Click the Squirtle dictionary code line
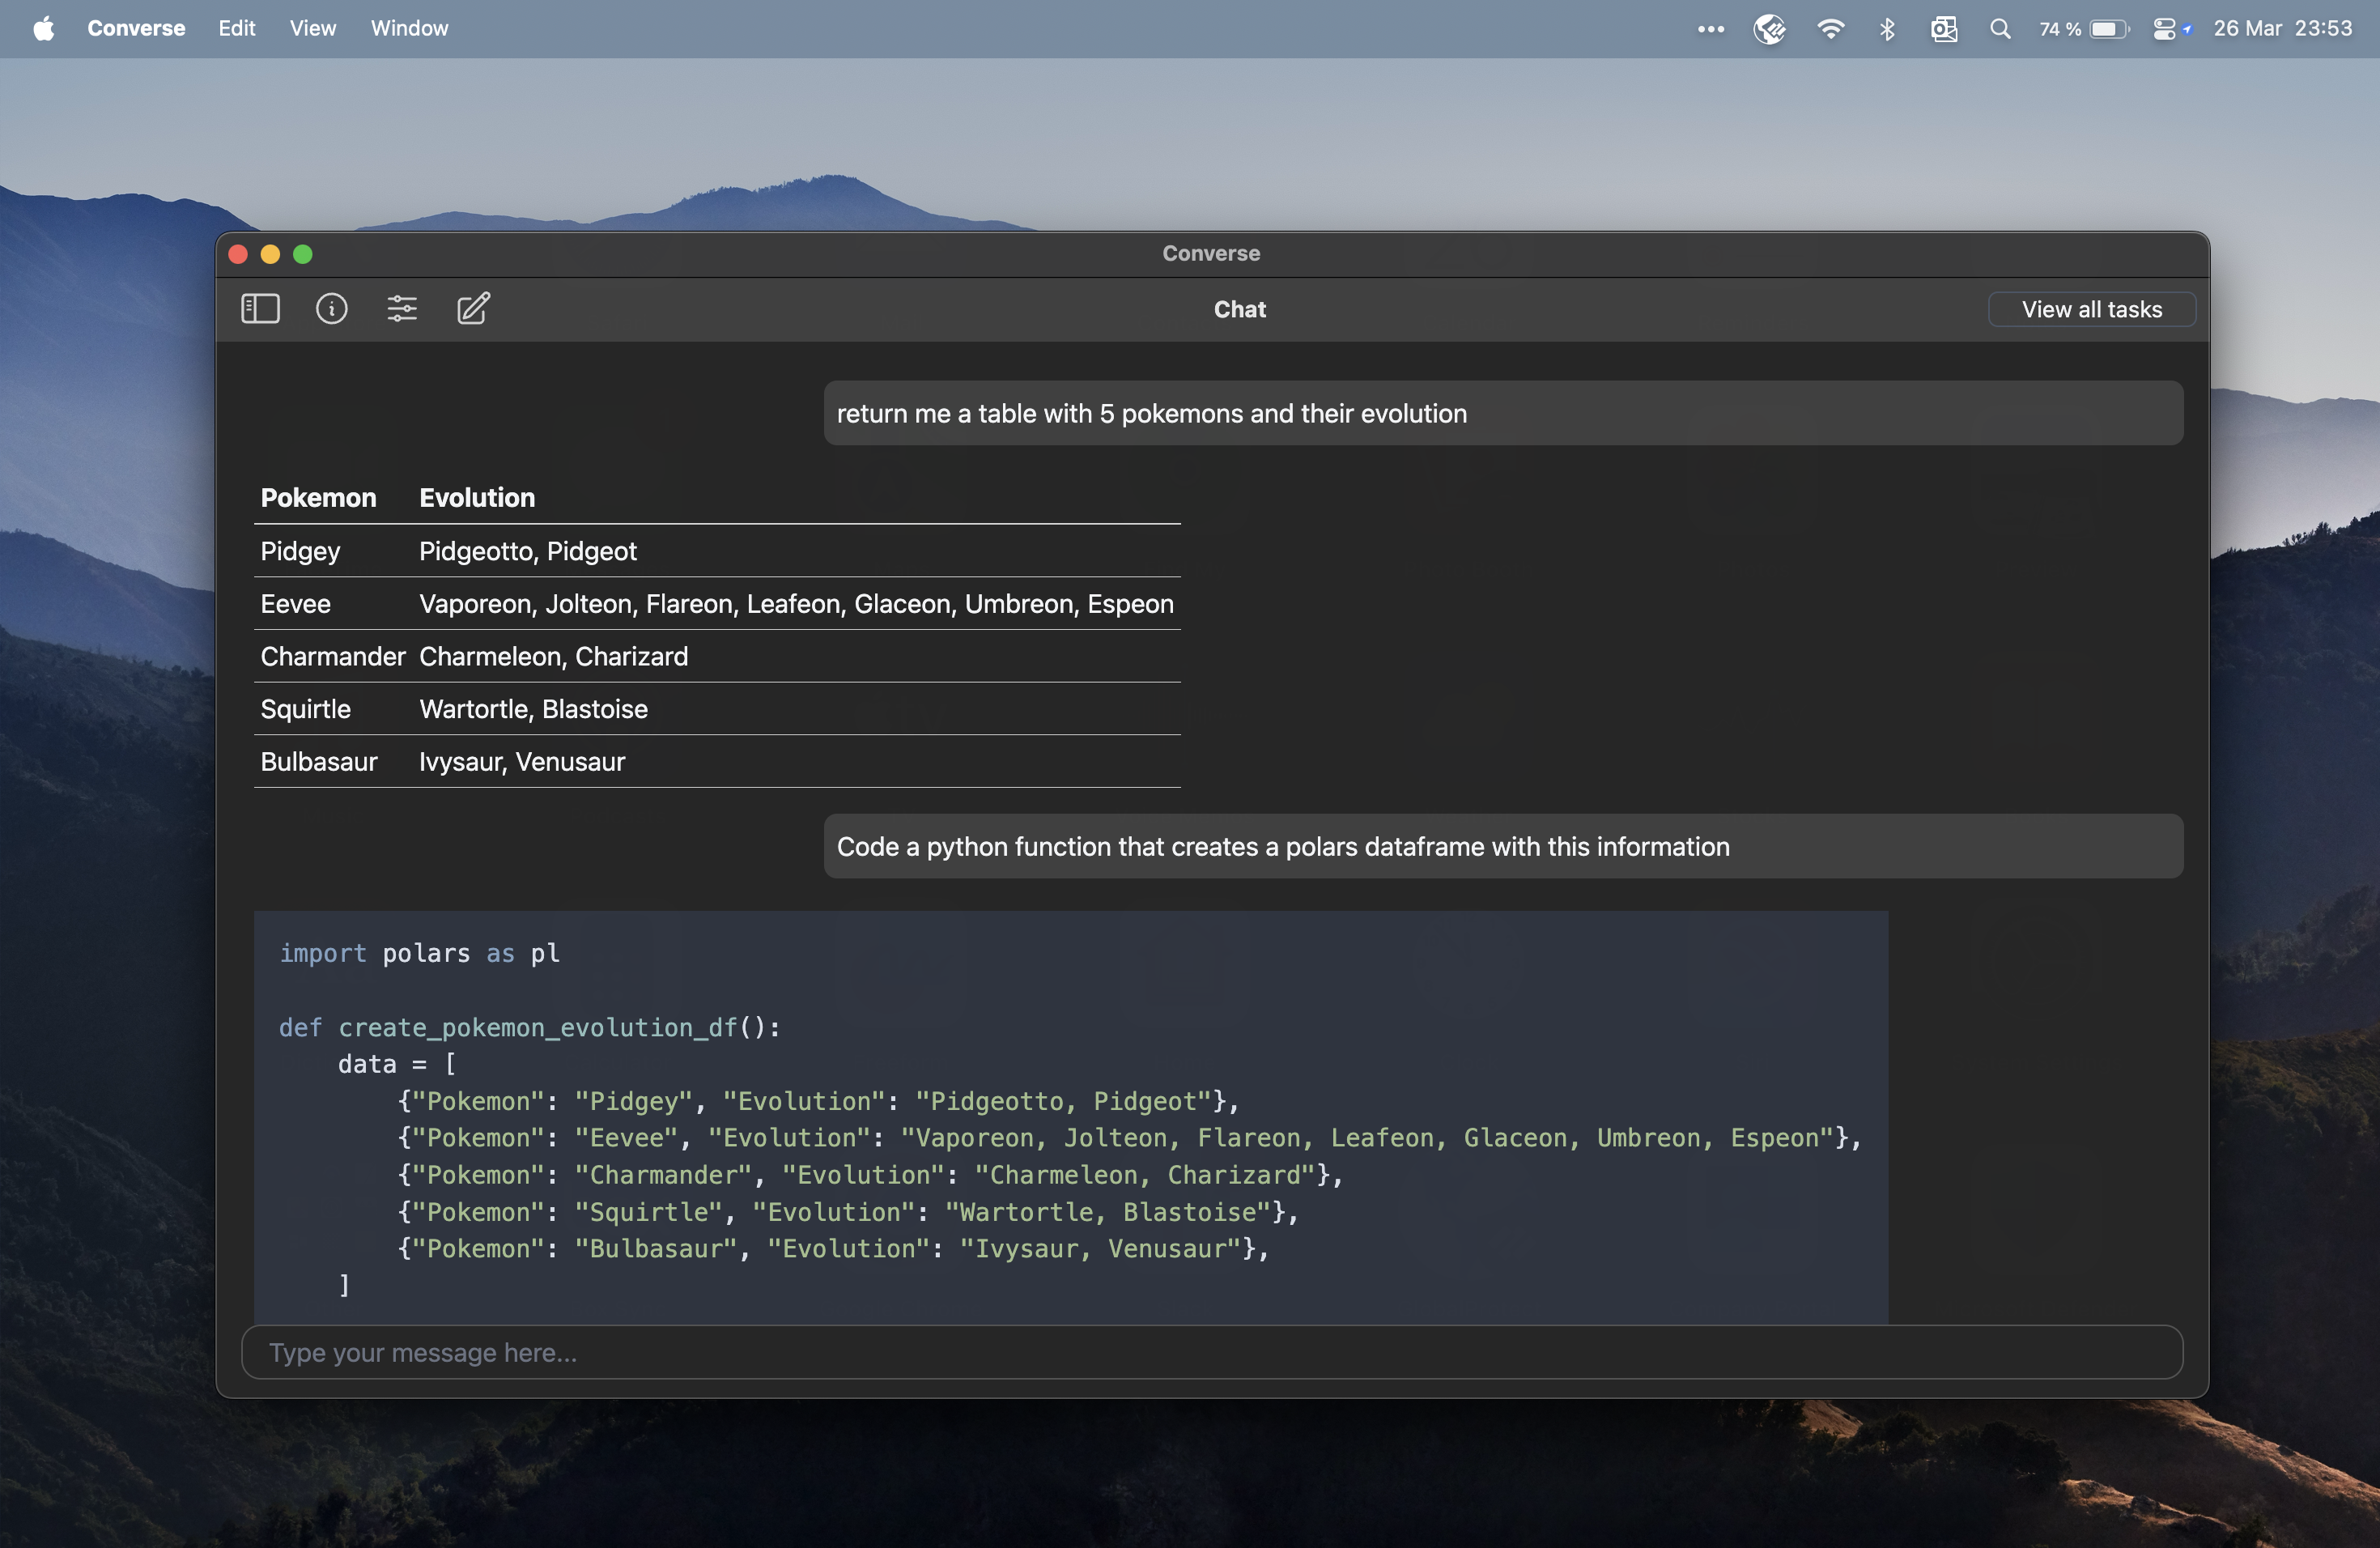The height and width of the screenshot is (1548, 2380). pyautogui.click(x=847, y=1211)
